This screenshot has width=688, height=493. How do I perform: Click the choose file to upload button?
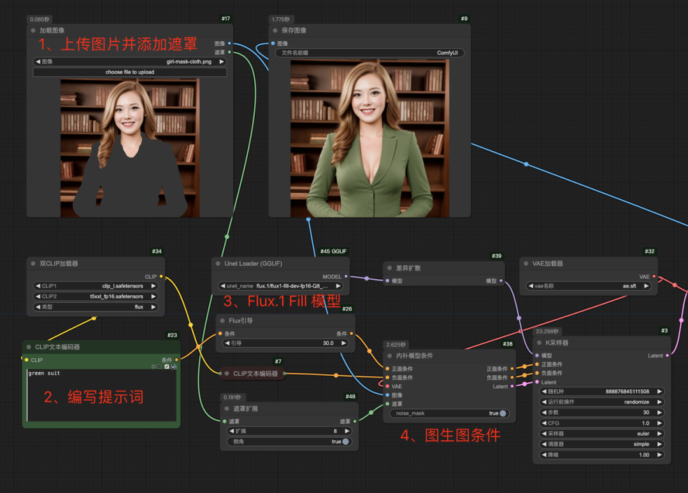click(130, 72)
